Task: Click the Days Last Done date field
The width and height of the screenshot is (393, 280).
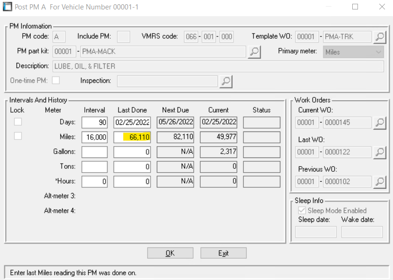Action: 132,122
